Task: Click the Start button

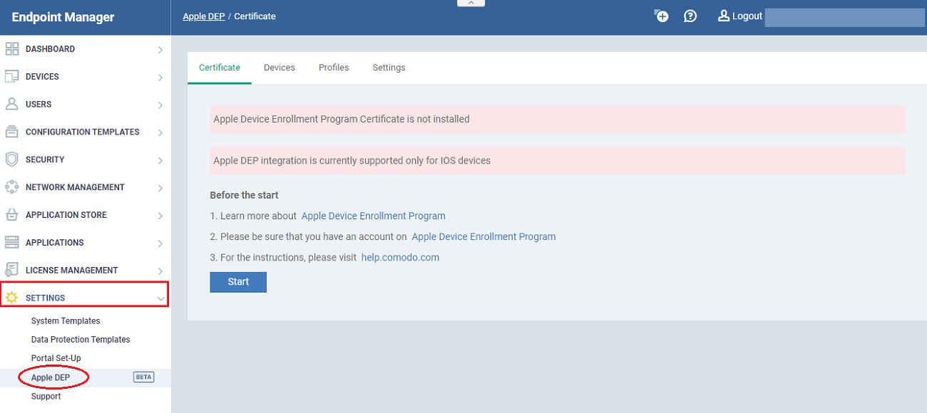Action: [238, 282]
